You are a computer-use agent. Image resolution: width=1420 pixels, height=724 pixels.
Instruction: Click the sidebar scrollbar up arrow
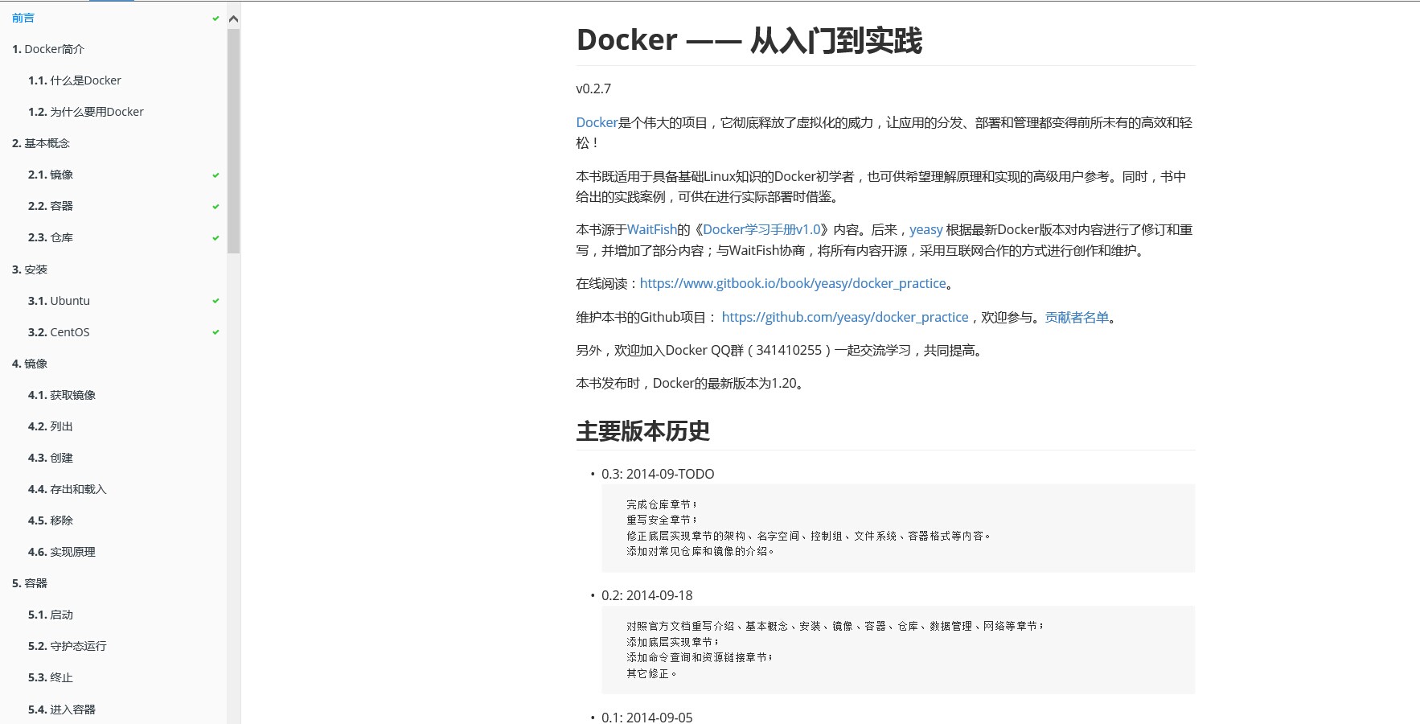[x=233, y=19]
